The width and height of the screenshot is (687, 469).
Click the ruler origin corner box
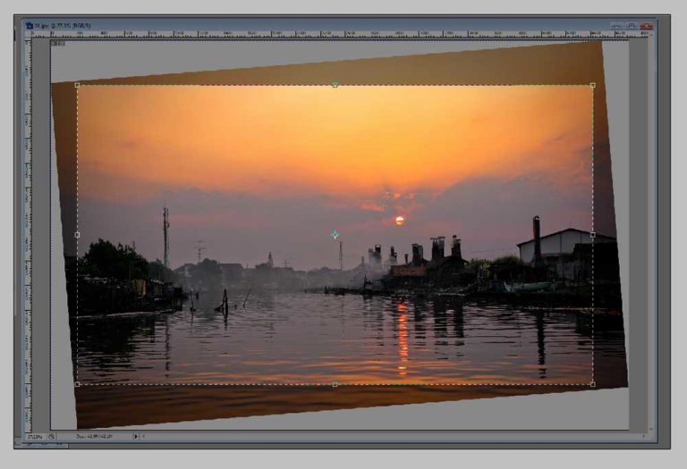coord(28,34)
